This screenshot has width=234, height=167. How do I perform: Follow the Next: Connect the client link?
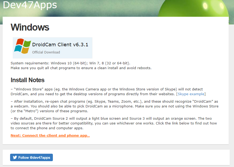pos(50,135)
